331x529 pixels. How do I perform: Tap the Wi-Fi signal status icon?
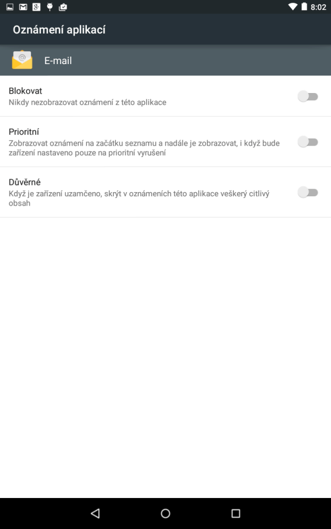293,7
